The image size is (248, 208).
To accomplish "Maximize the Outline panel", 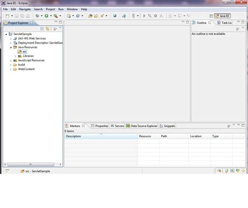I will coord(243,22).
